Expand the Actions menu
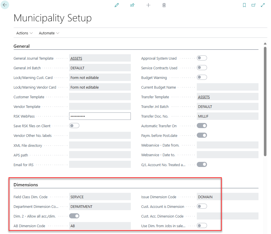The image size is (271, 234). click(x=24, y=33)
